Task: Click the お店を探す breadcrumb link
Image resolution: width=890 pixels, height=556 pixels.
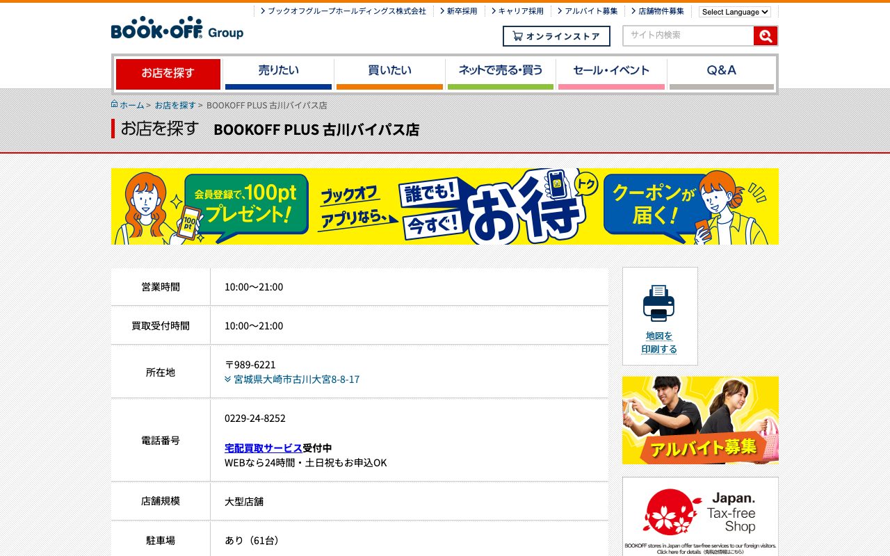Action: click(175, 105)
